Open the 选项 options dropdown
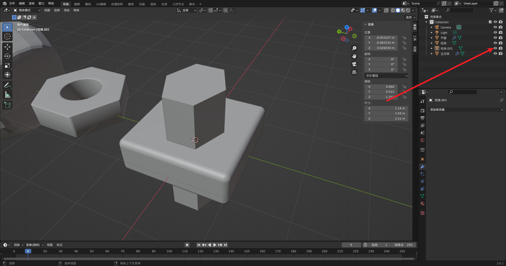Viewport: 506px width, 266px height. click(x=410, y=17)
